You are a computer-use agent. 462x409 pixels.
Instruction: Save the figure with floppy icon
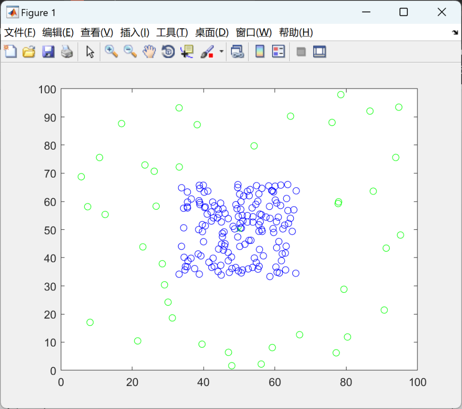point(48,52)
